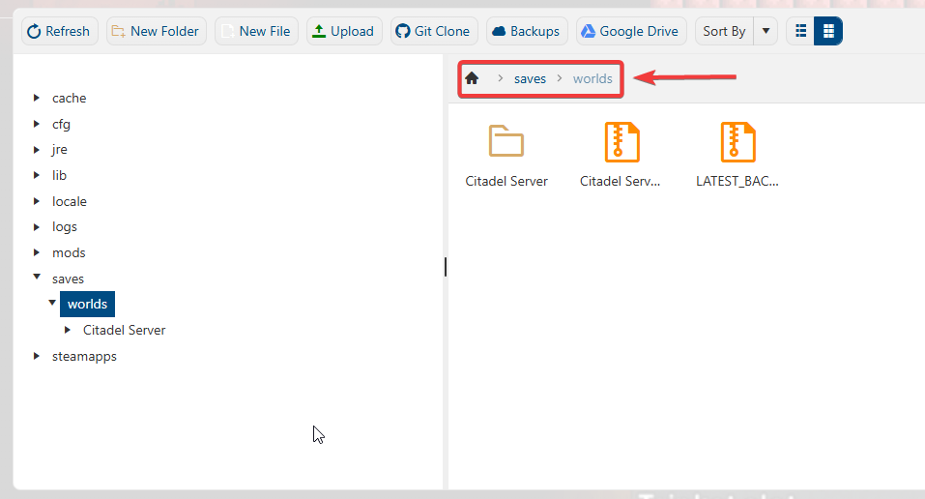Image resolution: width=925 pixels, height=499 pixels.
Task: Select the LATEST_BAC... zip file
Action: (737, 142)
